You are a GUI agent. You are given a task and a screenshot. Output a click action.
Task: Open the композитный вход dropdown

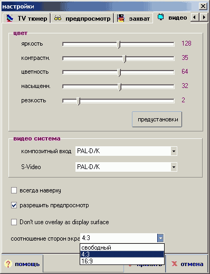tap(174, 151)
